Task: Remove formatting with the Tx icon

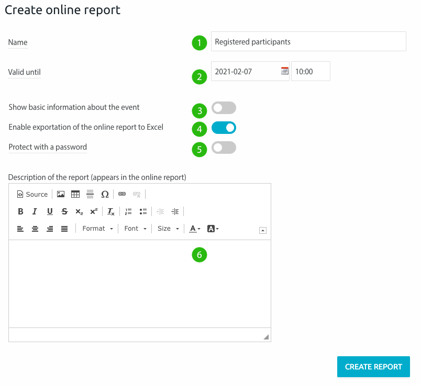Action: (110, 211)
